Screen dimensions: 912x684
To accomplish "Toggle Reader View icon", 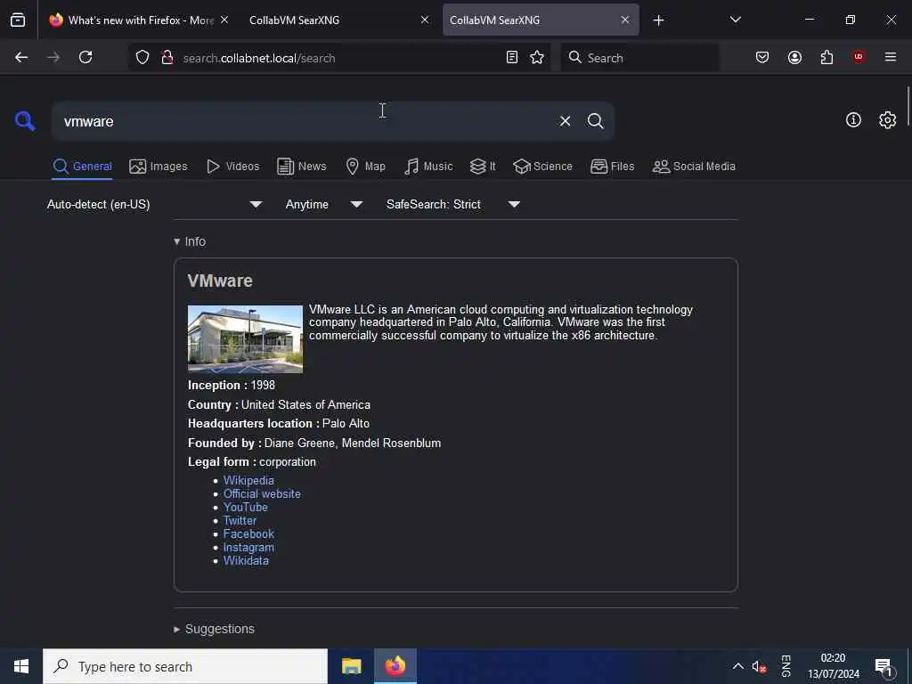I will pos(512,57).
